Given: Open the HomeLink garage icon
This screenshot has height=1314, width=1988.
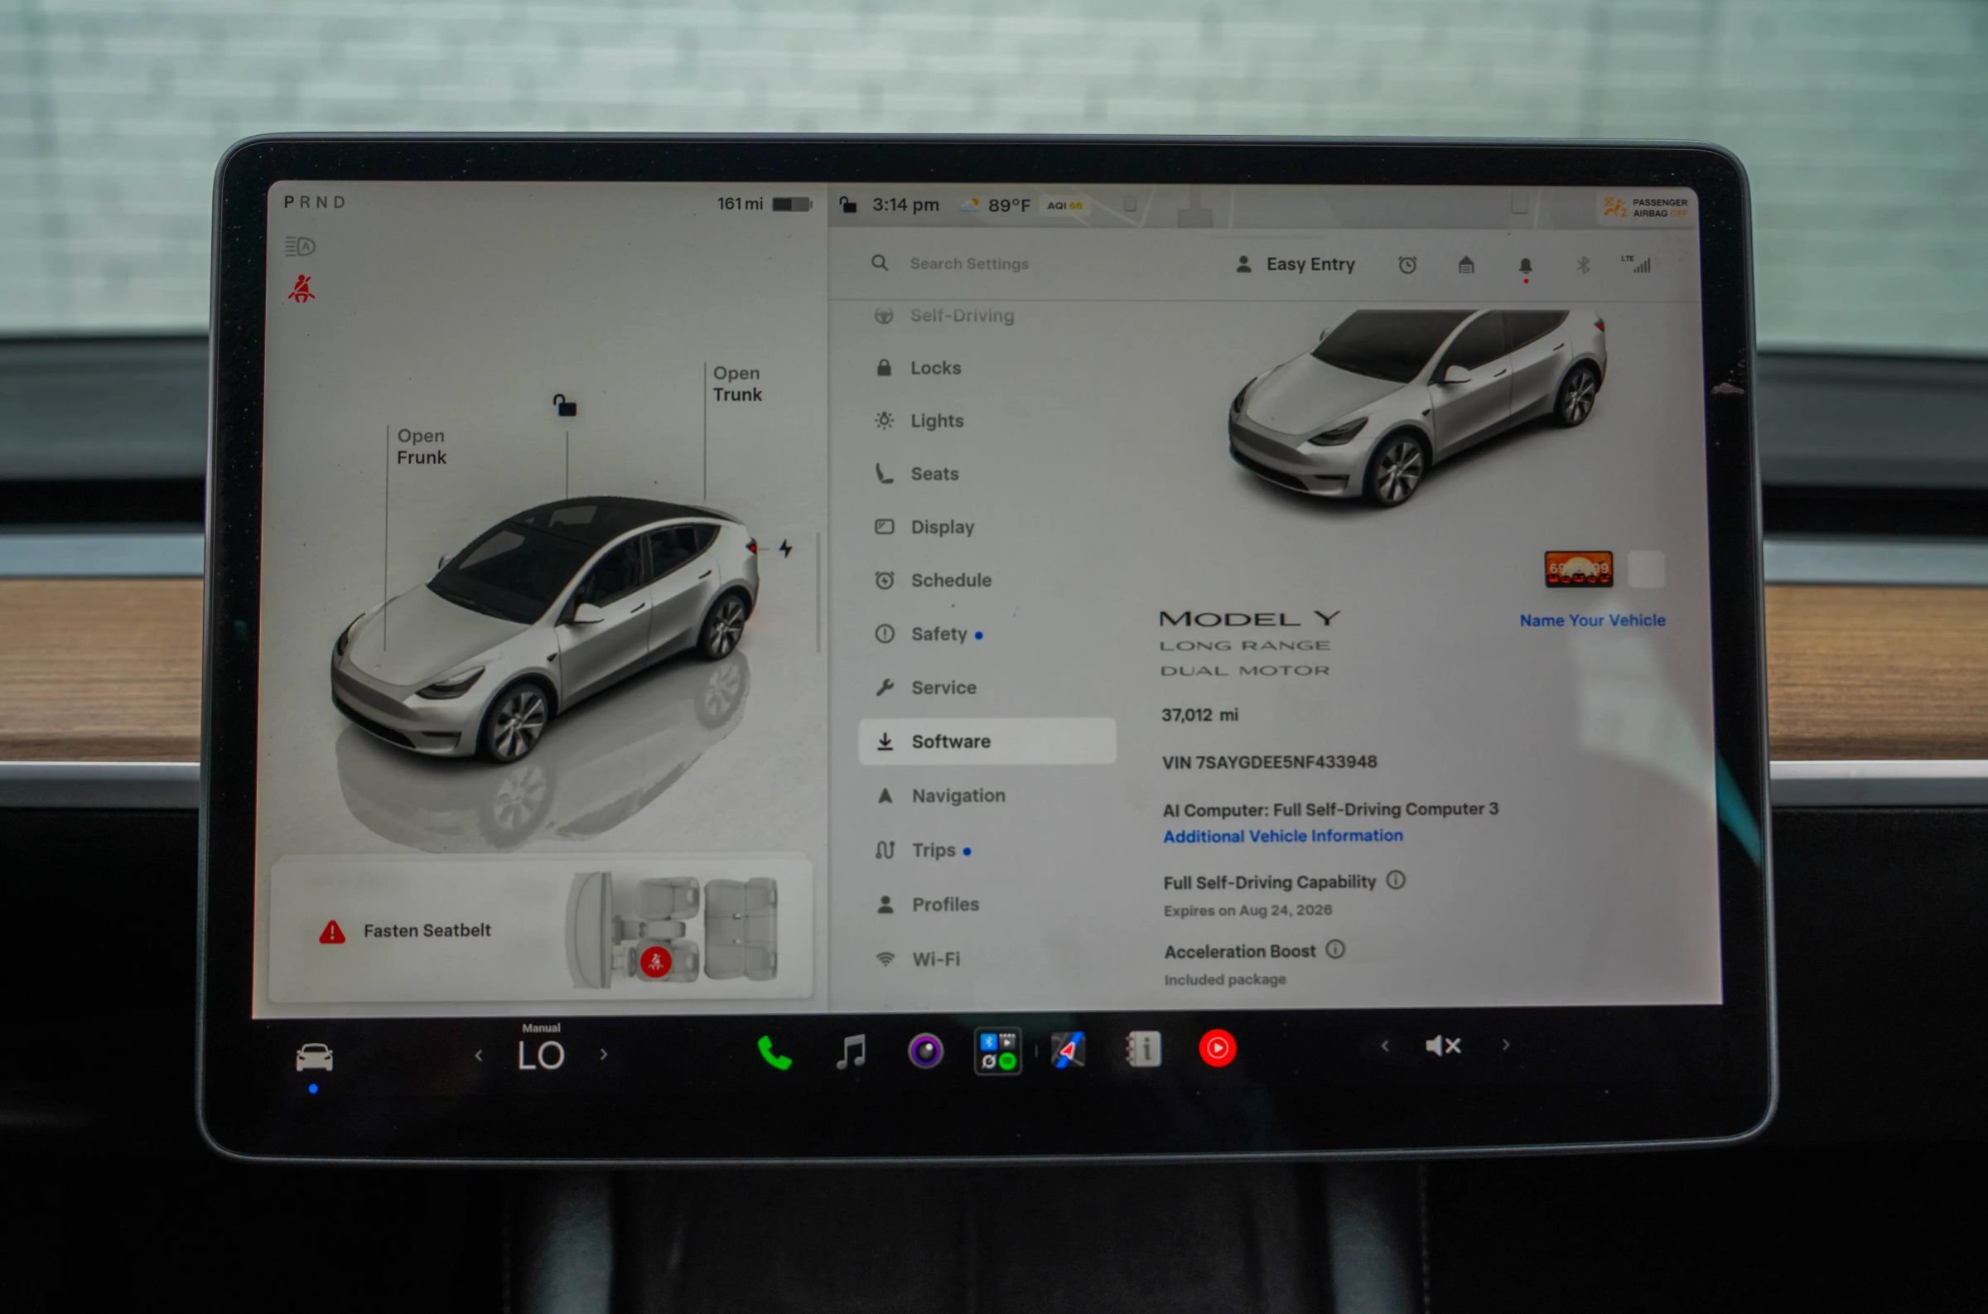Looking at the screenshot, I should coord(1466,265).
